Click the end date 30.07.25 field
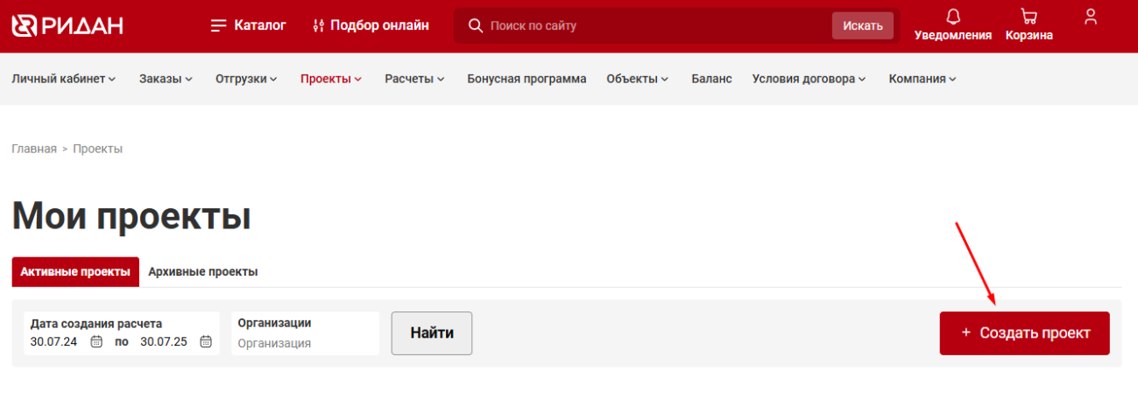The height and width of the screenshot is (420, 1138). pyautogui.click(x=164, y=342)
